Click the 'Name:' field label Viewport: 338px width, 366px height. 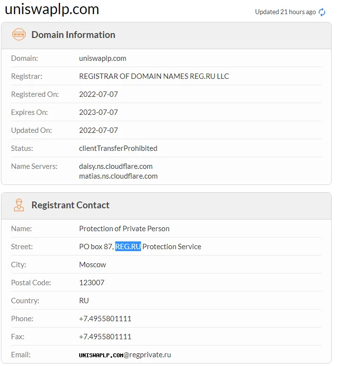coord(21,229)
